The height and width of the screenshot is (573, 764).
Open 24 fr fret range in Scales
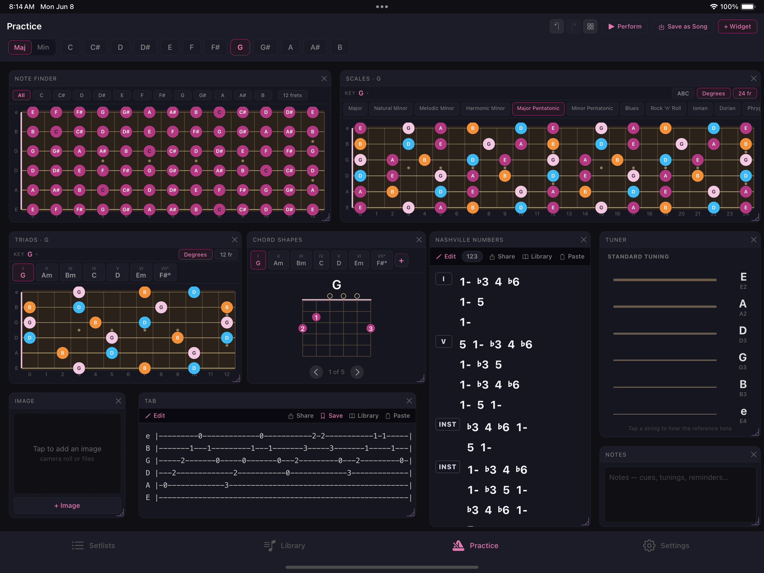(745, 93)
